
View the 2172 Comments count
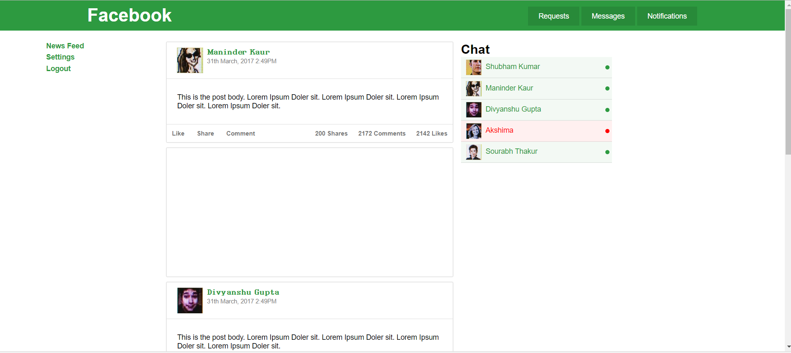382,134
